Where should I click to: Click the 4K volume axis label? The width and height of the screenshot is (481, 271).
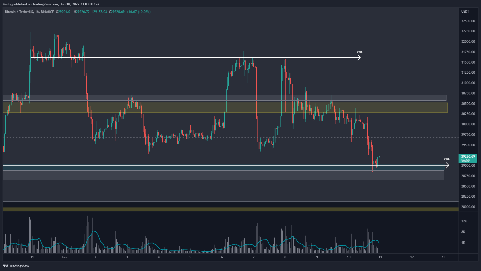point(463,243)
